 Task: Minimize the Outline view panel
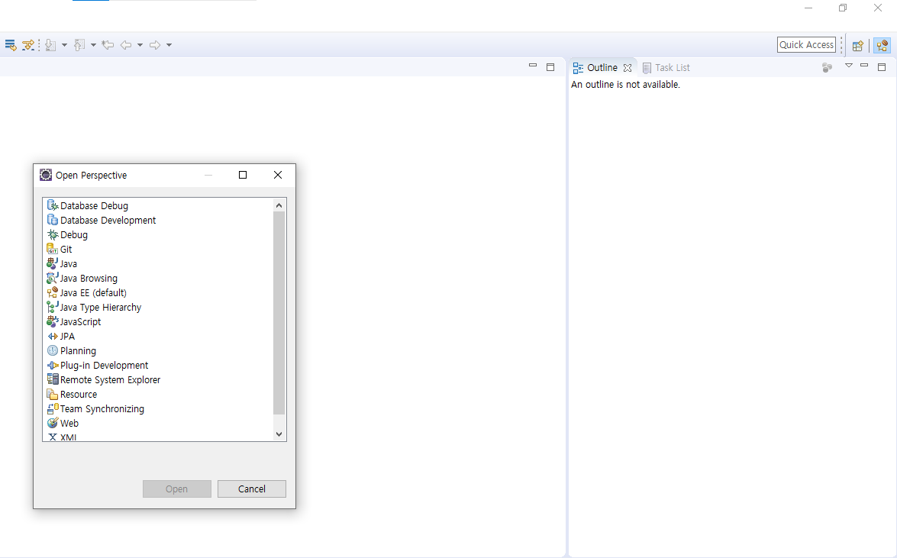pyautogui.click(x=864, y=66)
